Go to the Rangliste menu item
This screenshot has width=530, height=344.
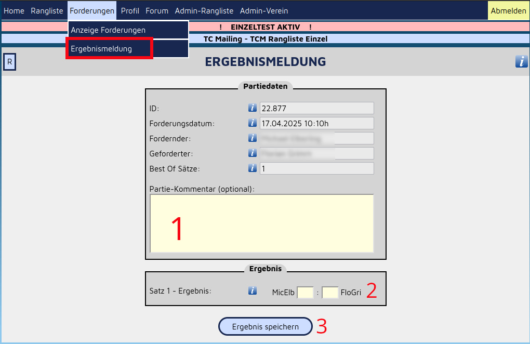click(x=47, y=11)
